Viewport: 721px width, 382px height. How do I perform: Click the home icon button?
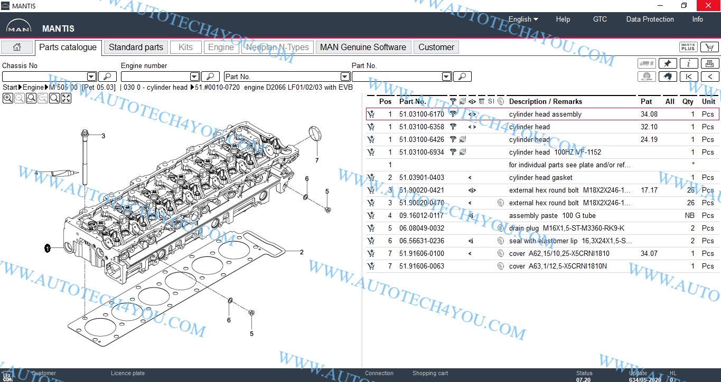(x=17, y=47)
